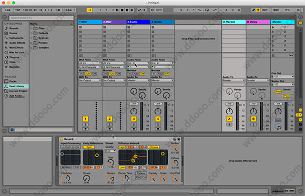Toggle the Follow button in transport bar
The image size is (305, 196).
(89, 10)
